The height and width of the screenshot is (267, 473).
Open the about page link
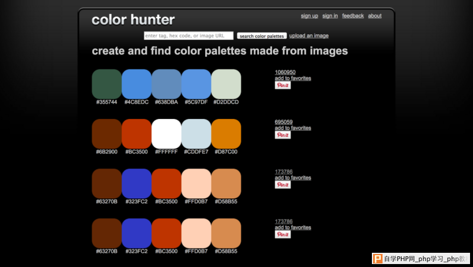pos(375,16)
